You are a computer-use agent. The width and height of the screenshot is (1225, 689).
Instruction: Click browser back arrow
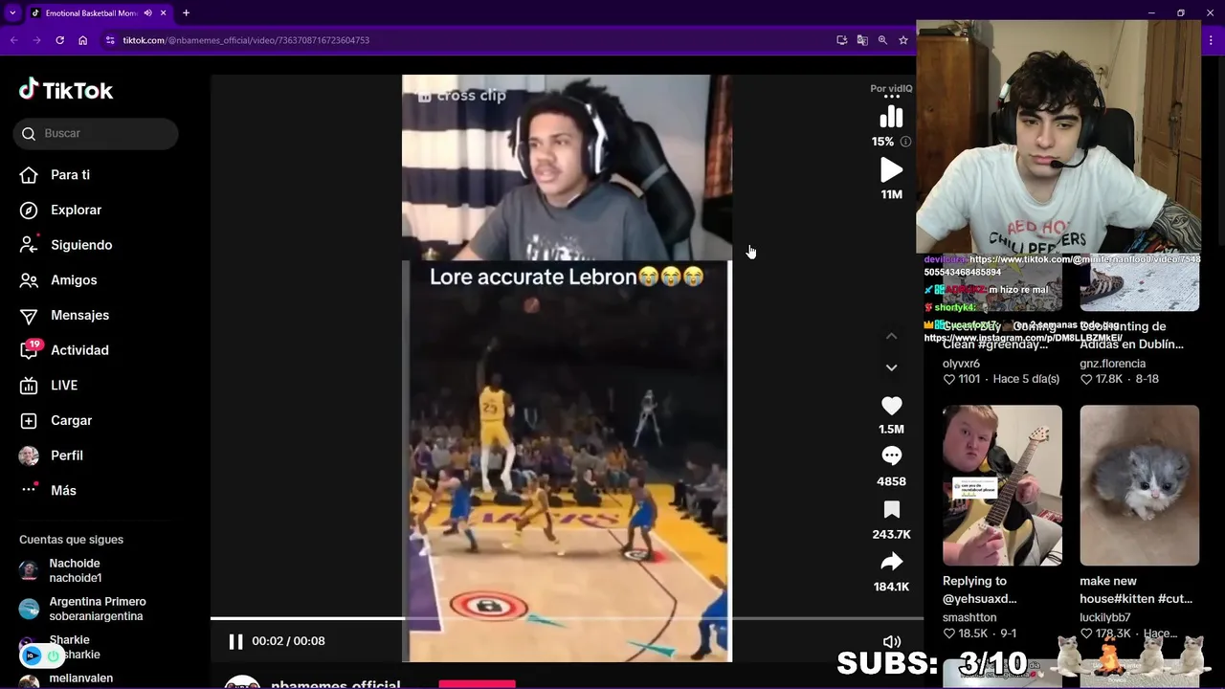click(13, 40)
